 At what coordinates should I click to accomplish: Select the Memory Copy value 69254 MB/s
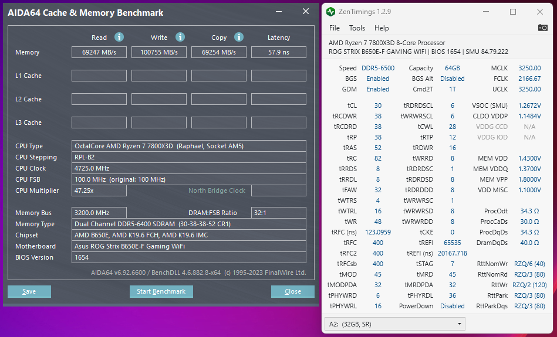click(x=219, y=52)
